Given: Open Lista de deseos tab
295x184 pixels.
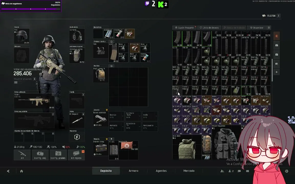Looking at the screenshot, I should click(209, 28).
